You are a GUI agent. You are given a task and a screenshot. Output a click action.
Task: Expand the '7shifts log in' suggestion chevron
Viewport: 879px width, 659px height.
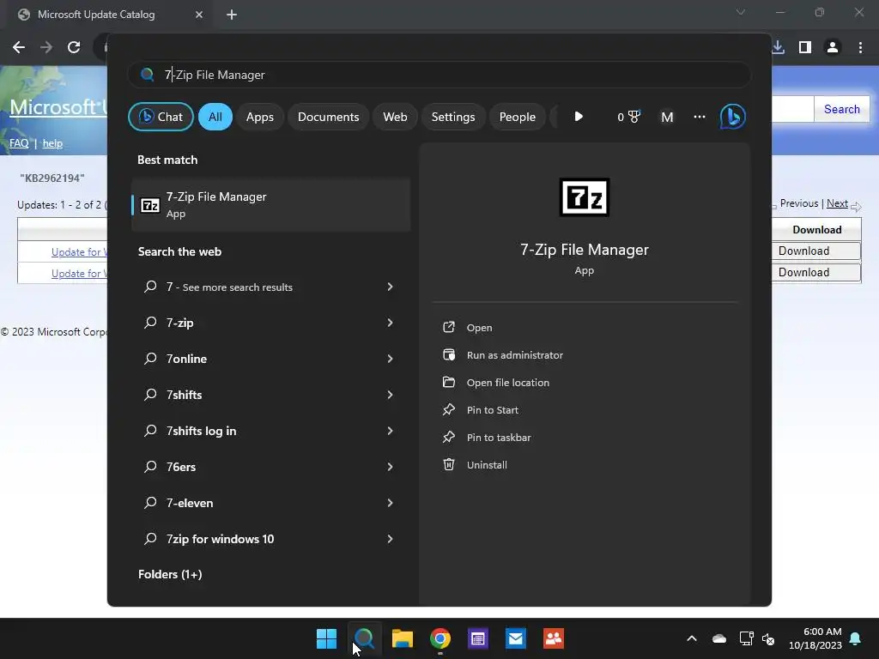(x=390, y=431)
